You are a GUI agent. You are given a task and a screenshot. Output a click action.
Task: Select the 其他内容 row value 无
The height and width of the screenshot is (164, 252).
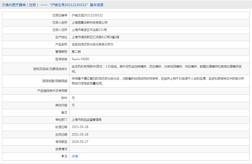73,105
